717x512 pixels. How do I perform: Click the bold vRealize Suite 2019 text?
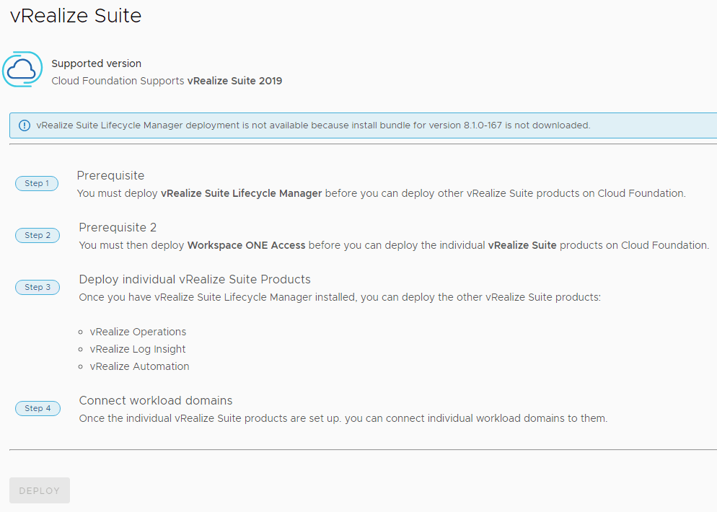[234, 81]
